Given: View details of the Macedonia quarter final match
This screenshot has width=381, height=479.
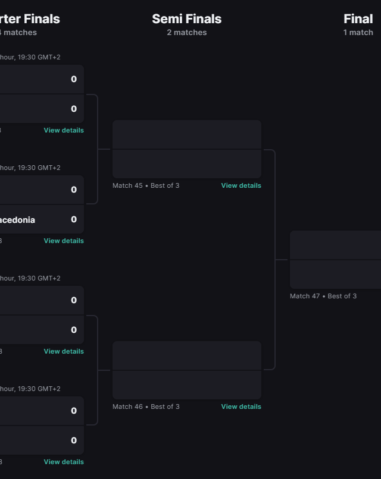Looking at the screenshot, I should coord(64,241).
